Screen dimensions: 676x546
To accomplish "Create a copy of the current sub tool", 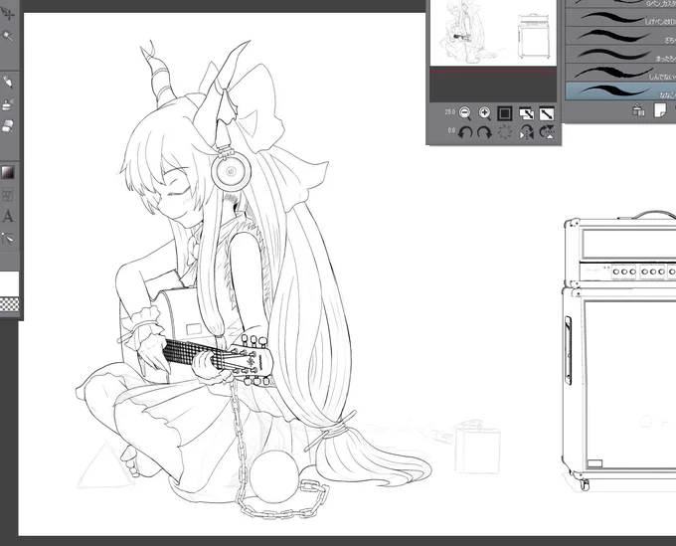I will tap(660, 110).
